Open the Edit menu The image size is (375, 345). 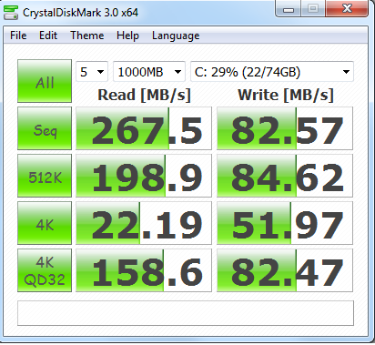[48, 36]
